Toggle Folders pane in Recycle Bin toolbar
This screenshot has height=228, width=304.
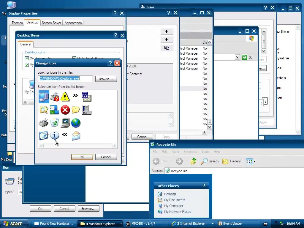[x=232, y=161]
